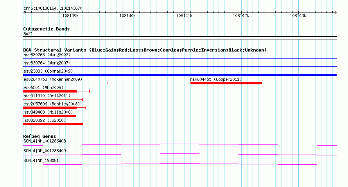Screen dimensions: 348x187
Task: Open variant nsv511910 (Arlt2011) label
Action: click(47, 96)
